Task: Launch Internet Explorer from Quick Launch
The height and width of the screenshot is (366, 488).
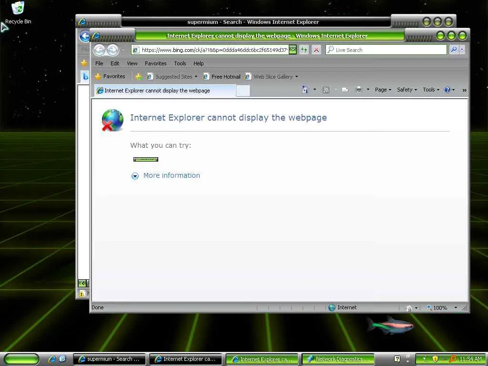Action: 52,359
